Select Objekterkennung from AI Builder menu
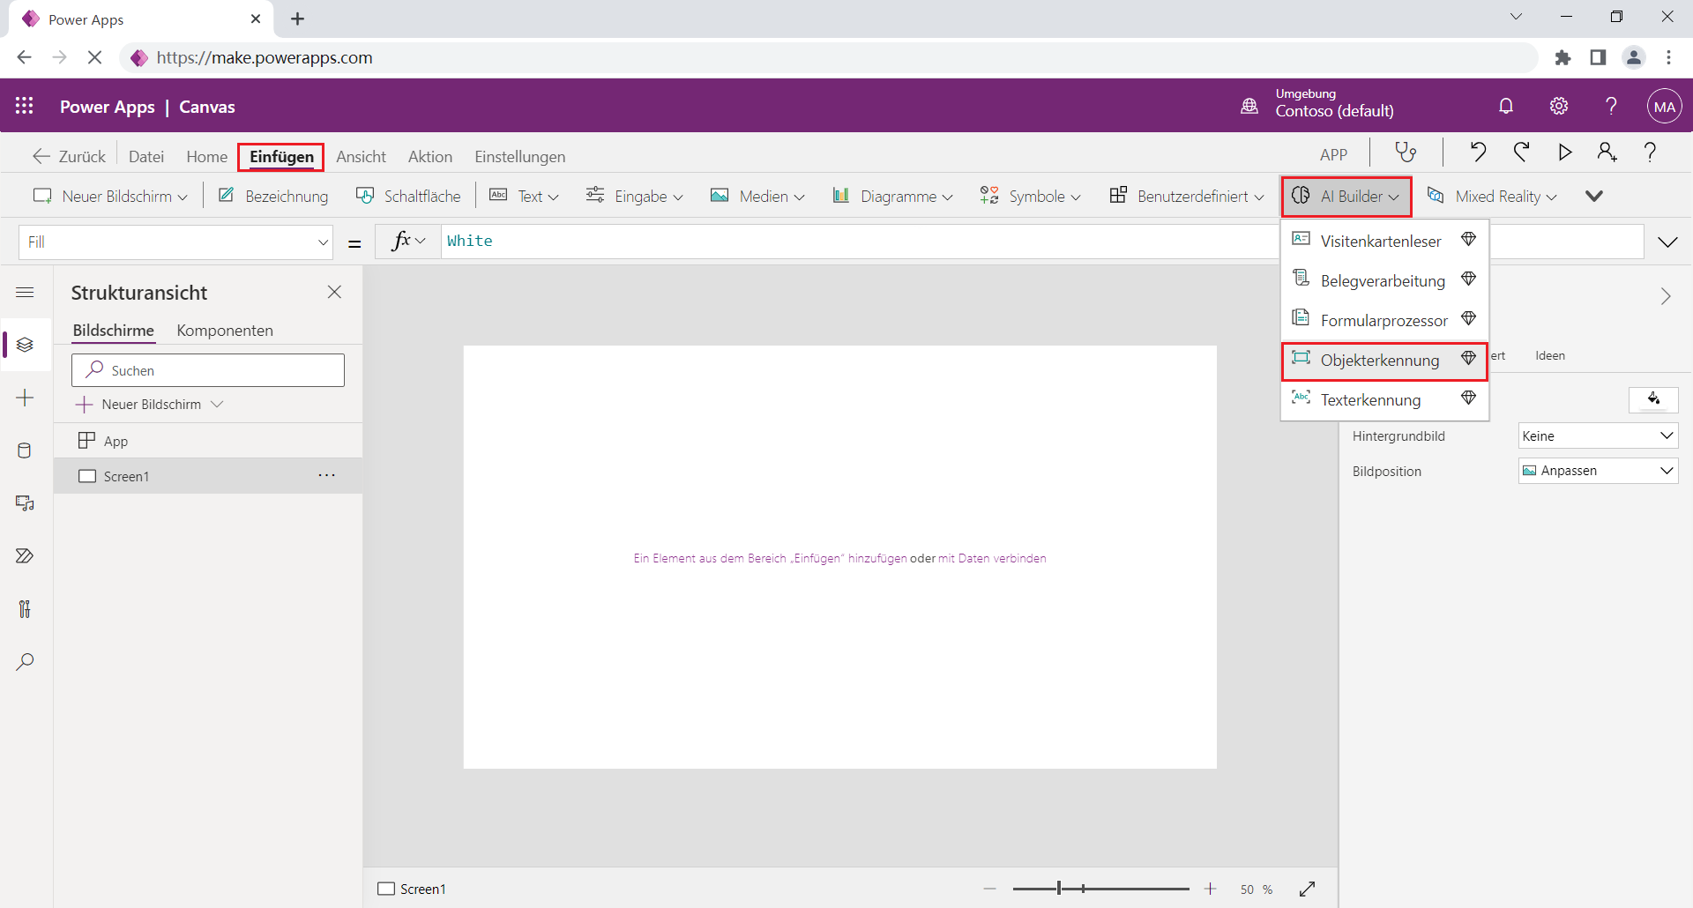 tap(1379, 361)
